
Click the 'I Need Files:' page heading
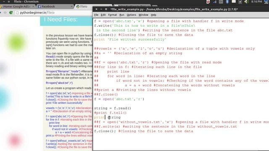61,19
